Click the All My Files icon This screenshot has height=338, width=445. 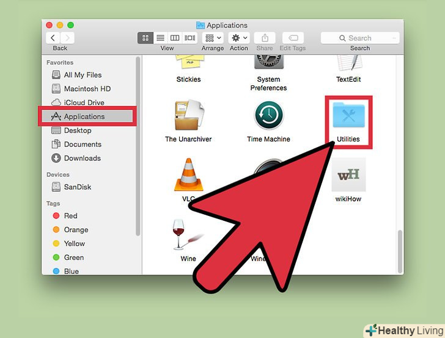pos(56,75)
